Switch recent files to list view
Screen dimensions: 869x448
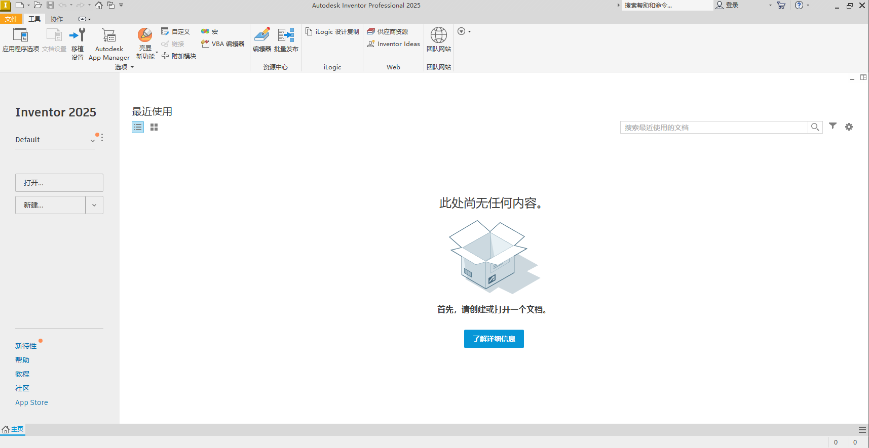coord(138,127)
